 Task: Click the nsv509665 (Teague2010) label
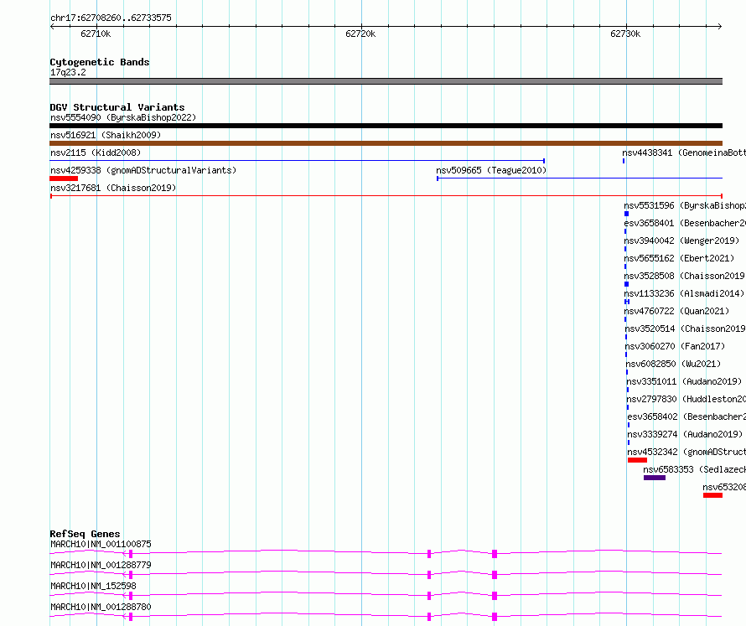pos(491,170)
